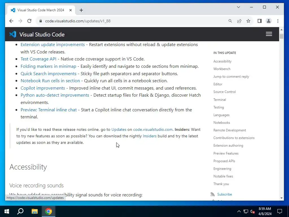This screenshot has height=217, width=289.
Task: Open the Insiders build link
Action: 150,136
